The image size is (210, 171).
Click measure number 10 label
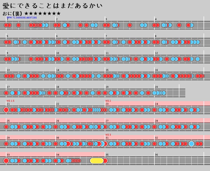58,53
